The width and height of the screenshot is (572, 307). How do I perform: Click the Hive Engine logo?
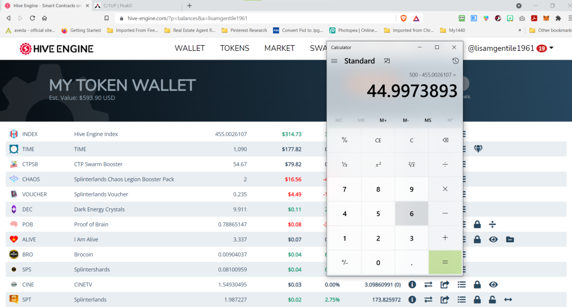pyautogui.click(x=56, y=49)
